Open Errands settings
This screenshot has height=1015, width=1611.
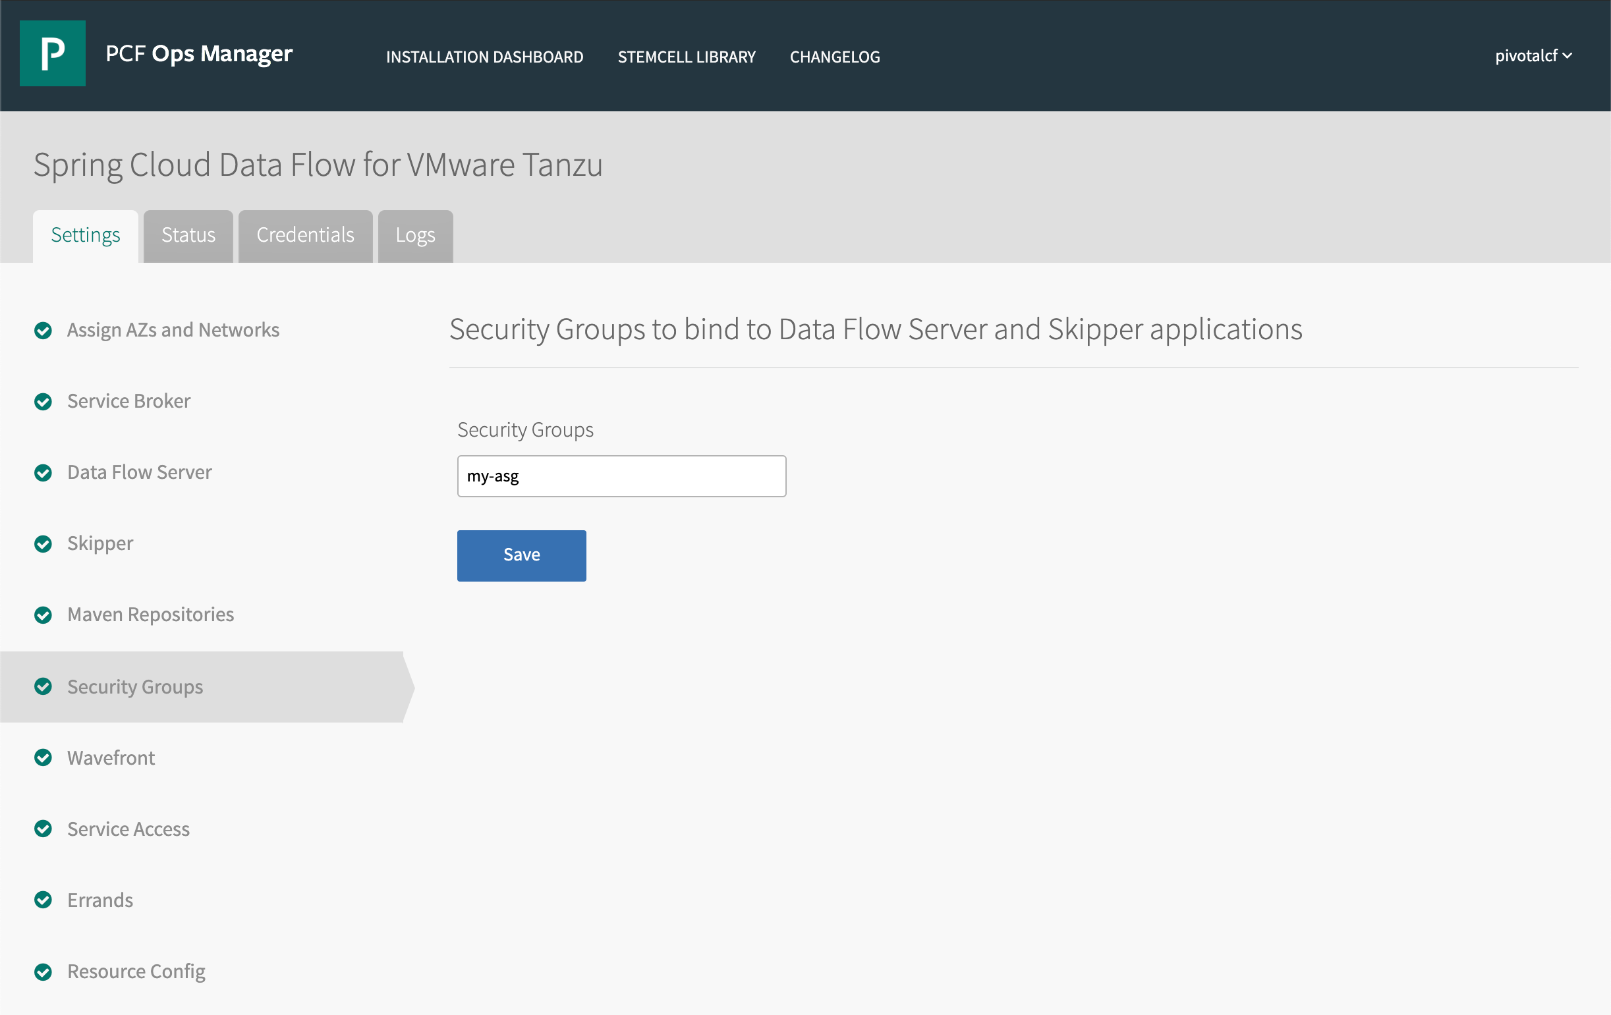[x=100, y=900]
